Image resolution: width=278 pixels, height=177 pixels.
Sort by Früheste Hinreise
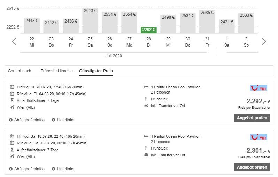click(56, 71)
